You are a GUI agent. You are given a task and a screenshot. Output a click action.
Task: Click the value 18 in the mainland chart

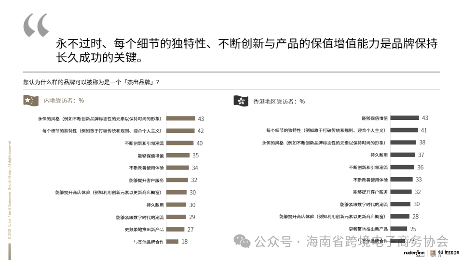pyautogui.click(x=185, y=241)
